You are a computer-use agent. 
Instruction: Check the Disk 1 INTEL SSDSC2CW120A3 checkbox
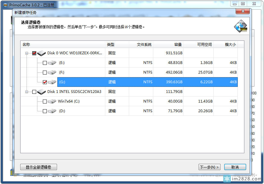(34, 92)
